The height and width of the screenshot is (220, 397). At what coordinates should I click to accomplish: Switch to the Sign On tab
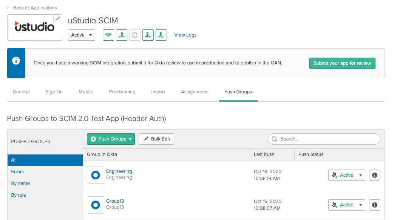click(x=54, y=92)
